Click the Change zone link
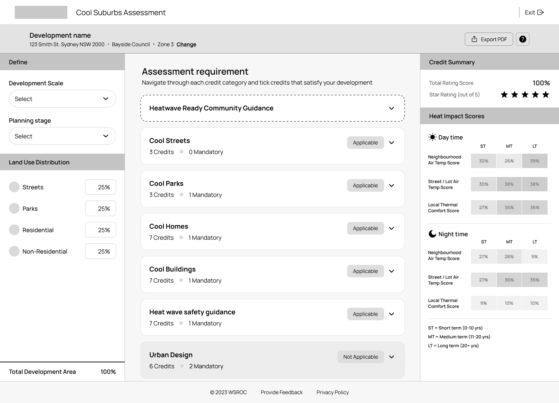This screenshot has height=403, width=559. (x=186, y=44)
